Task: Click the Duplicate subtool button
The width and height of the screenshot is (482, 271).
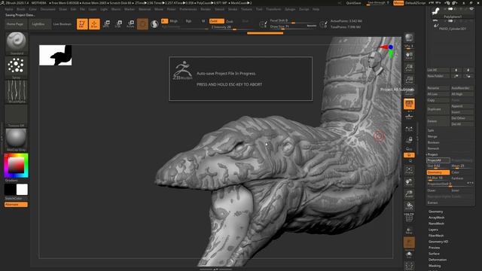Action: click(438, 109)
